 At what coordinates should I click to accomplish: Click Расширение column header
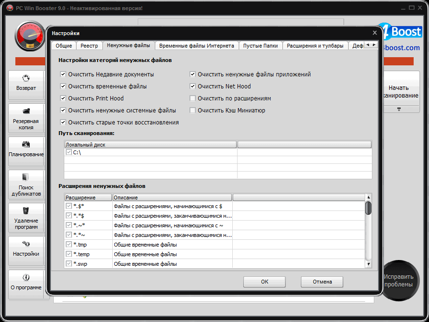tap(88, 198)
